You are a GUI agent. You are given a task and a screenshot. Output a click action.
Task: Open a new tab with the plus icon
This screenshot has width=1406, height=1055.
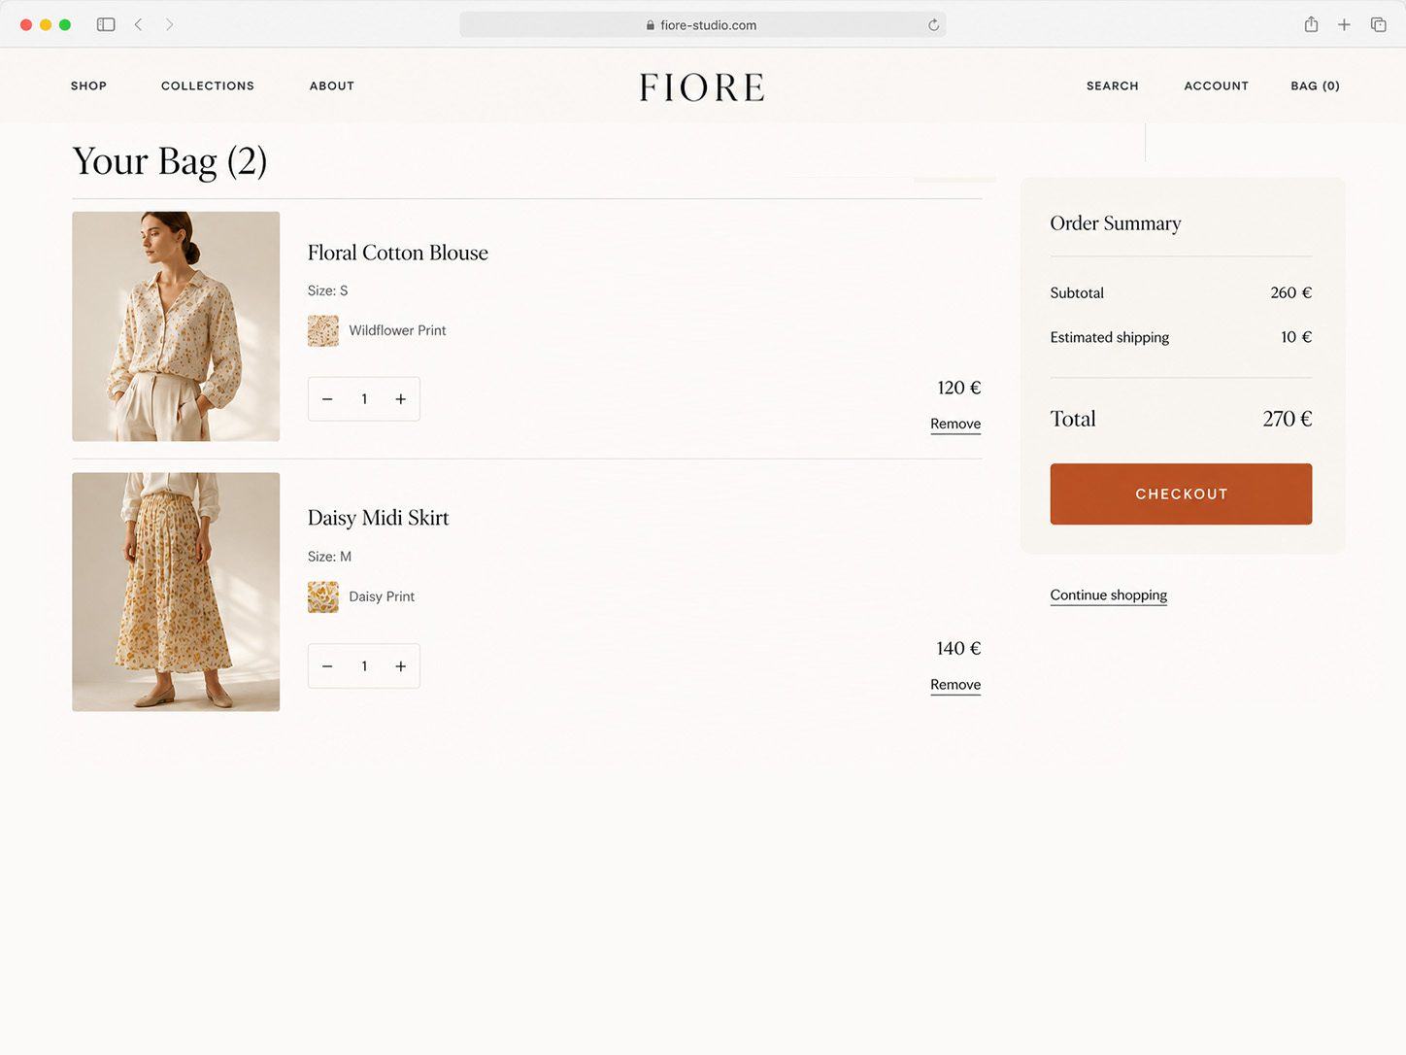[x=1344, y=24]
